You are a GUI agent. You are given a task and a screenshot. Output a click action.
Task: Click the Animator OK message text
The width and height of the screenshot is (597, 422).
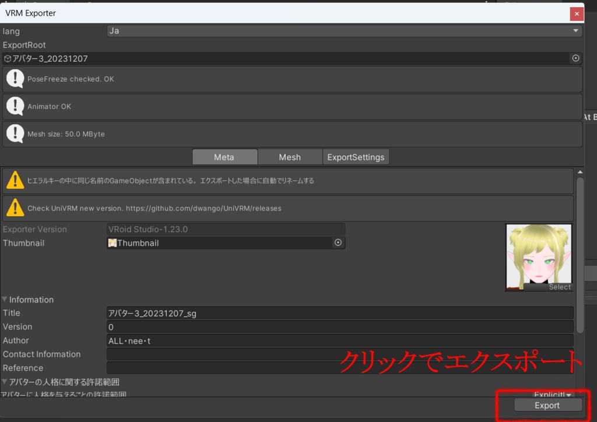[49, 107]
